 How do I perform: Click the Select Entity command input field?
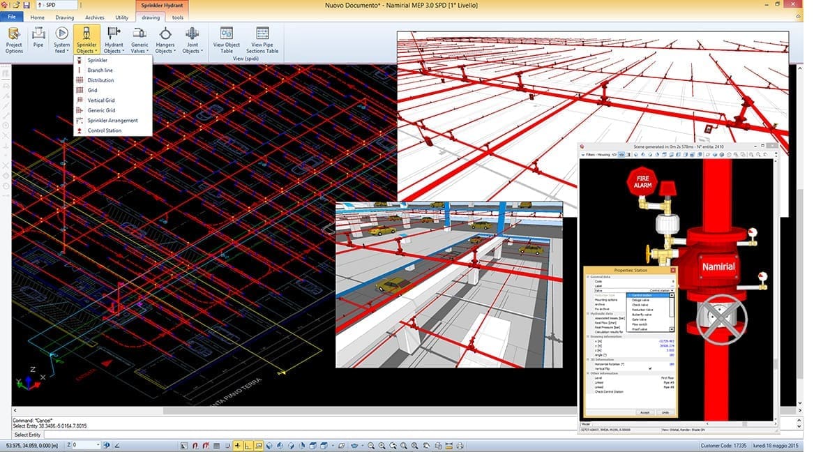coord(418,435)
